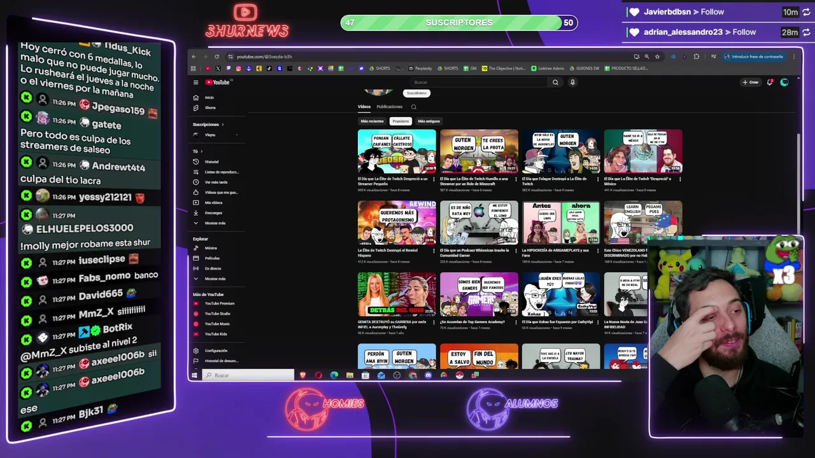
Task: Filter videos by Populares
Action: pos(400,121)
